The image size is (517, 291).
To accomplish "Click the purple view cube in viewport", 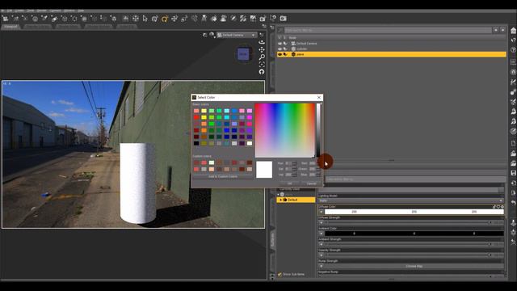I will click(244, 54).
